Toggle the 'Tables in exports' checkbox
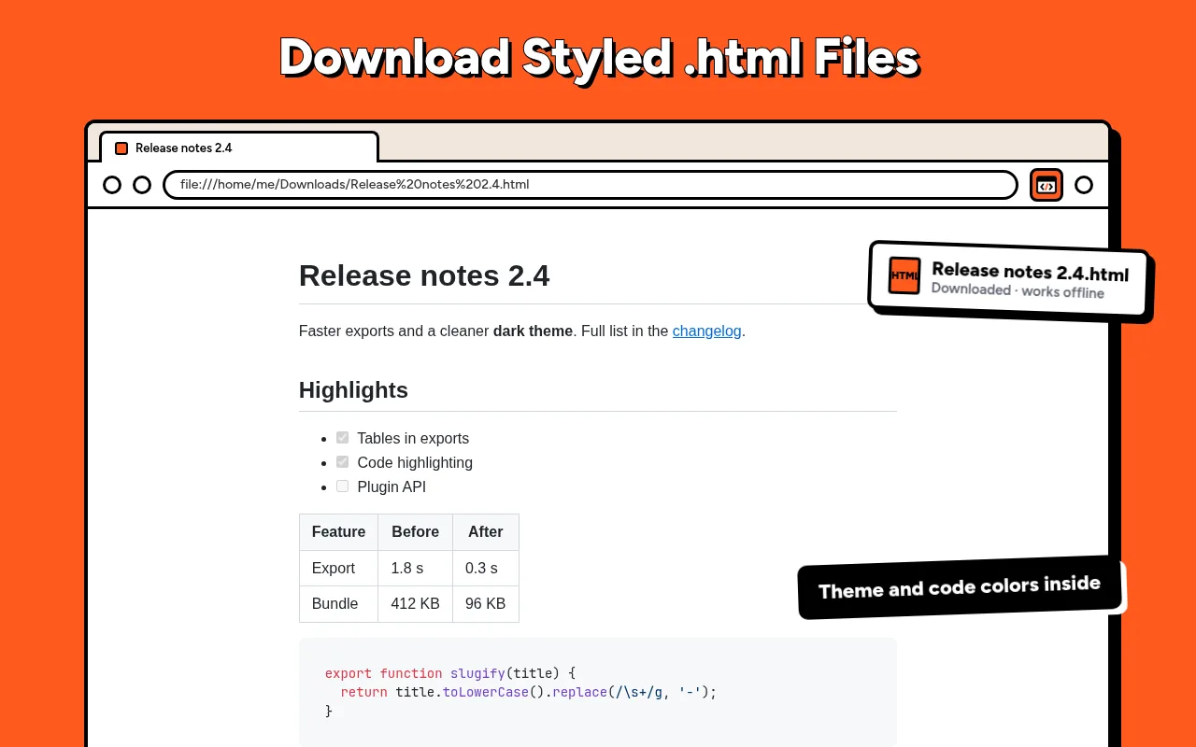 [342, 438]
